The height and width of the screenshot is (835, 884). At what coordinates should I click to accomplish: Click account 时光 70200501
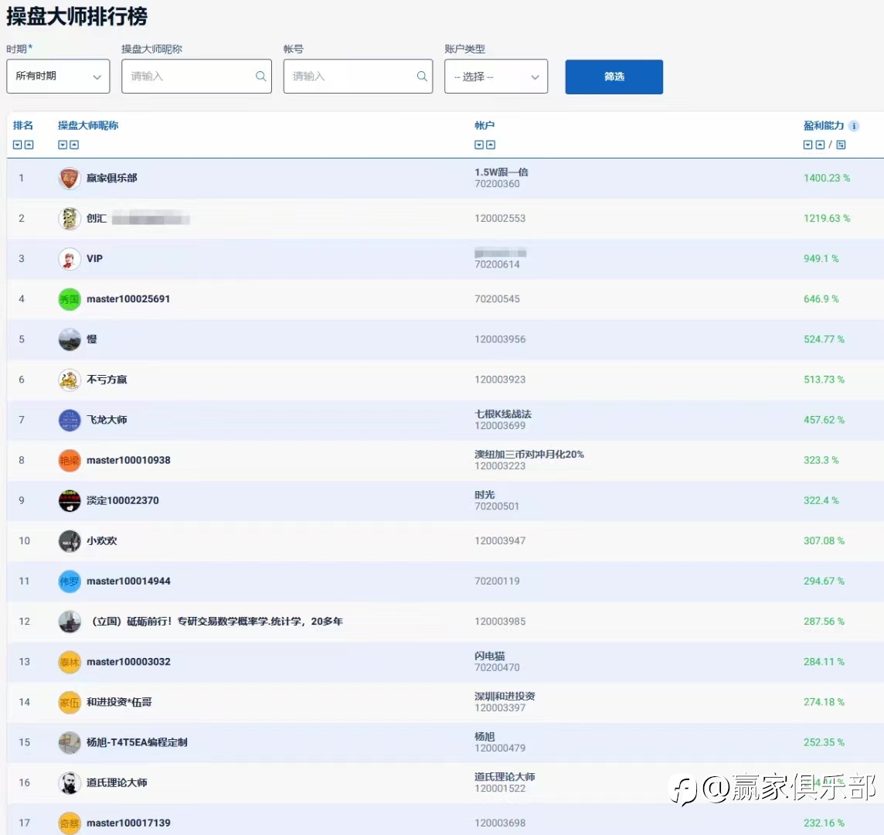(497, 500)
